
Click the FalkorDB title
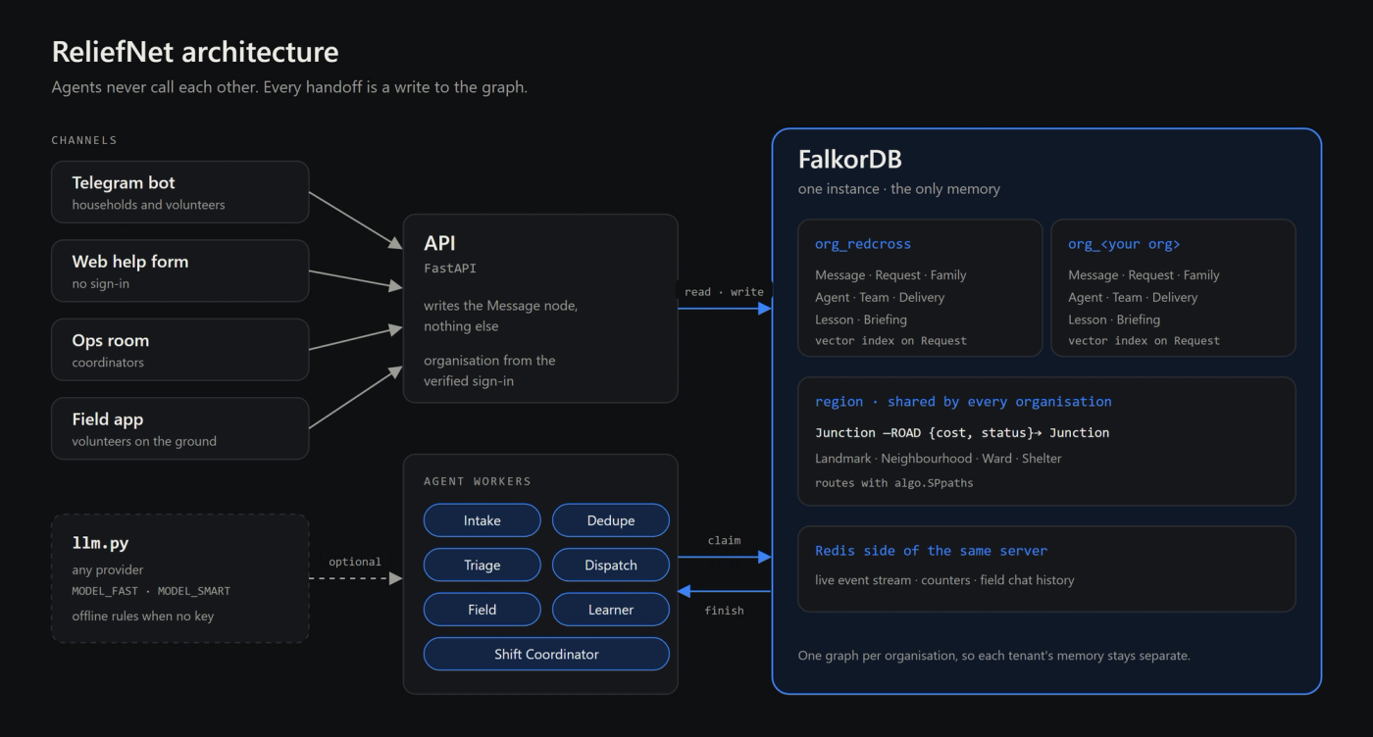850,159
